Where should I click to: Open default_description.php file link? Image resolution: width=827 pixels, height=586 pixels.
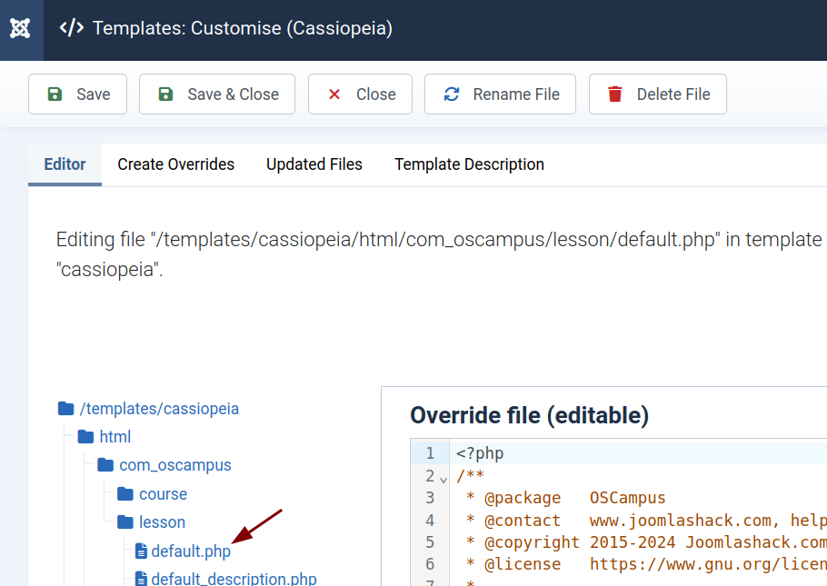[234, 579]
